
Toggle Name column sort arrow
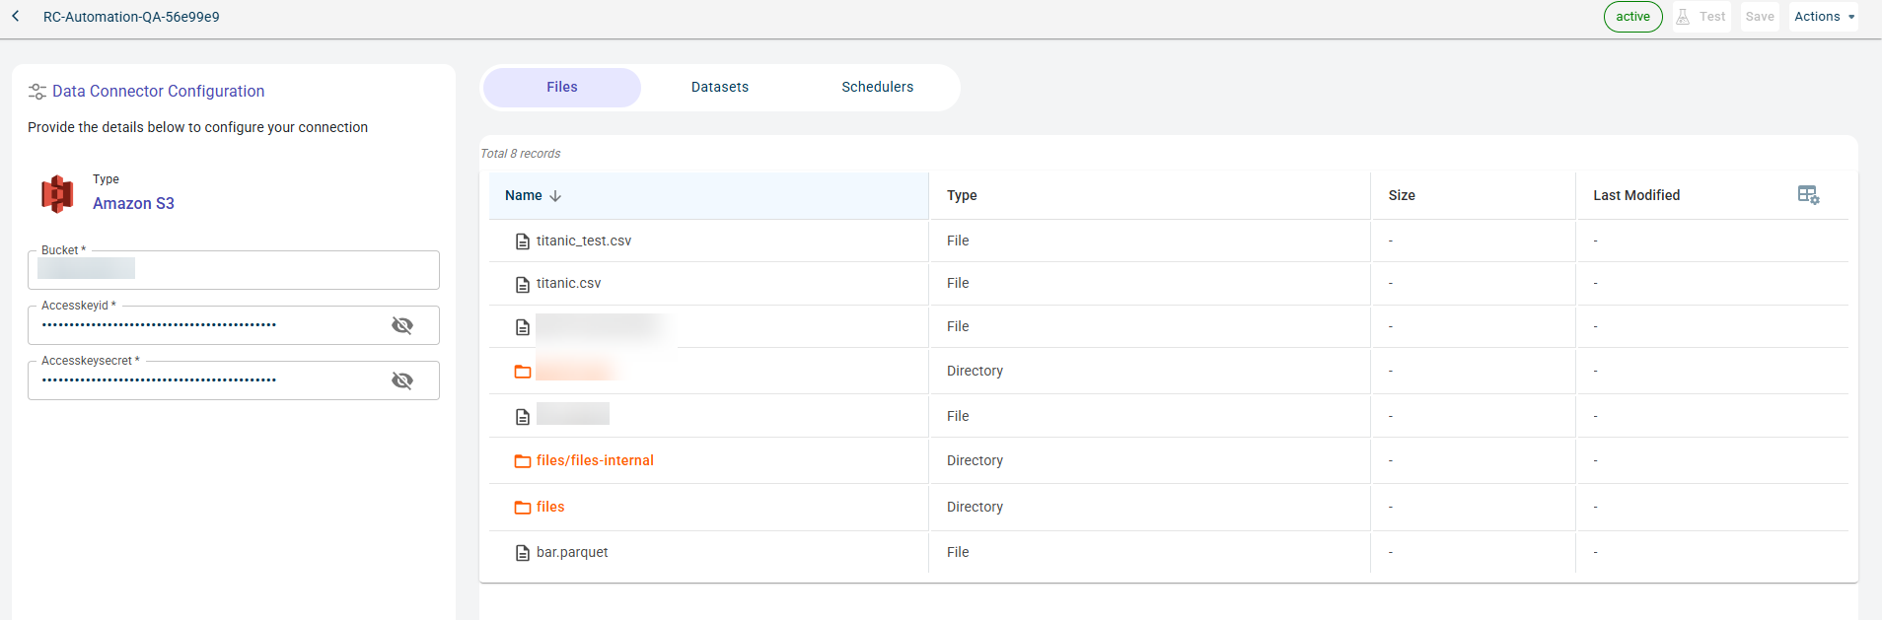click(555, 196)
